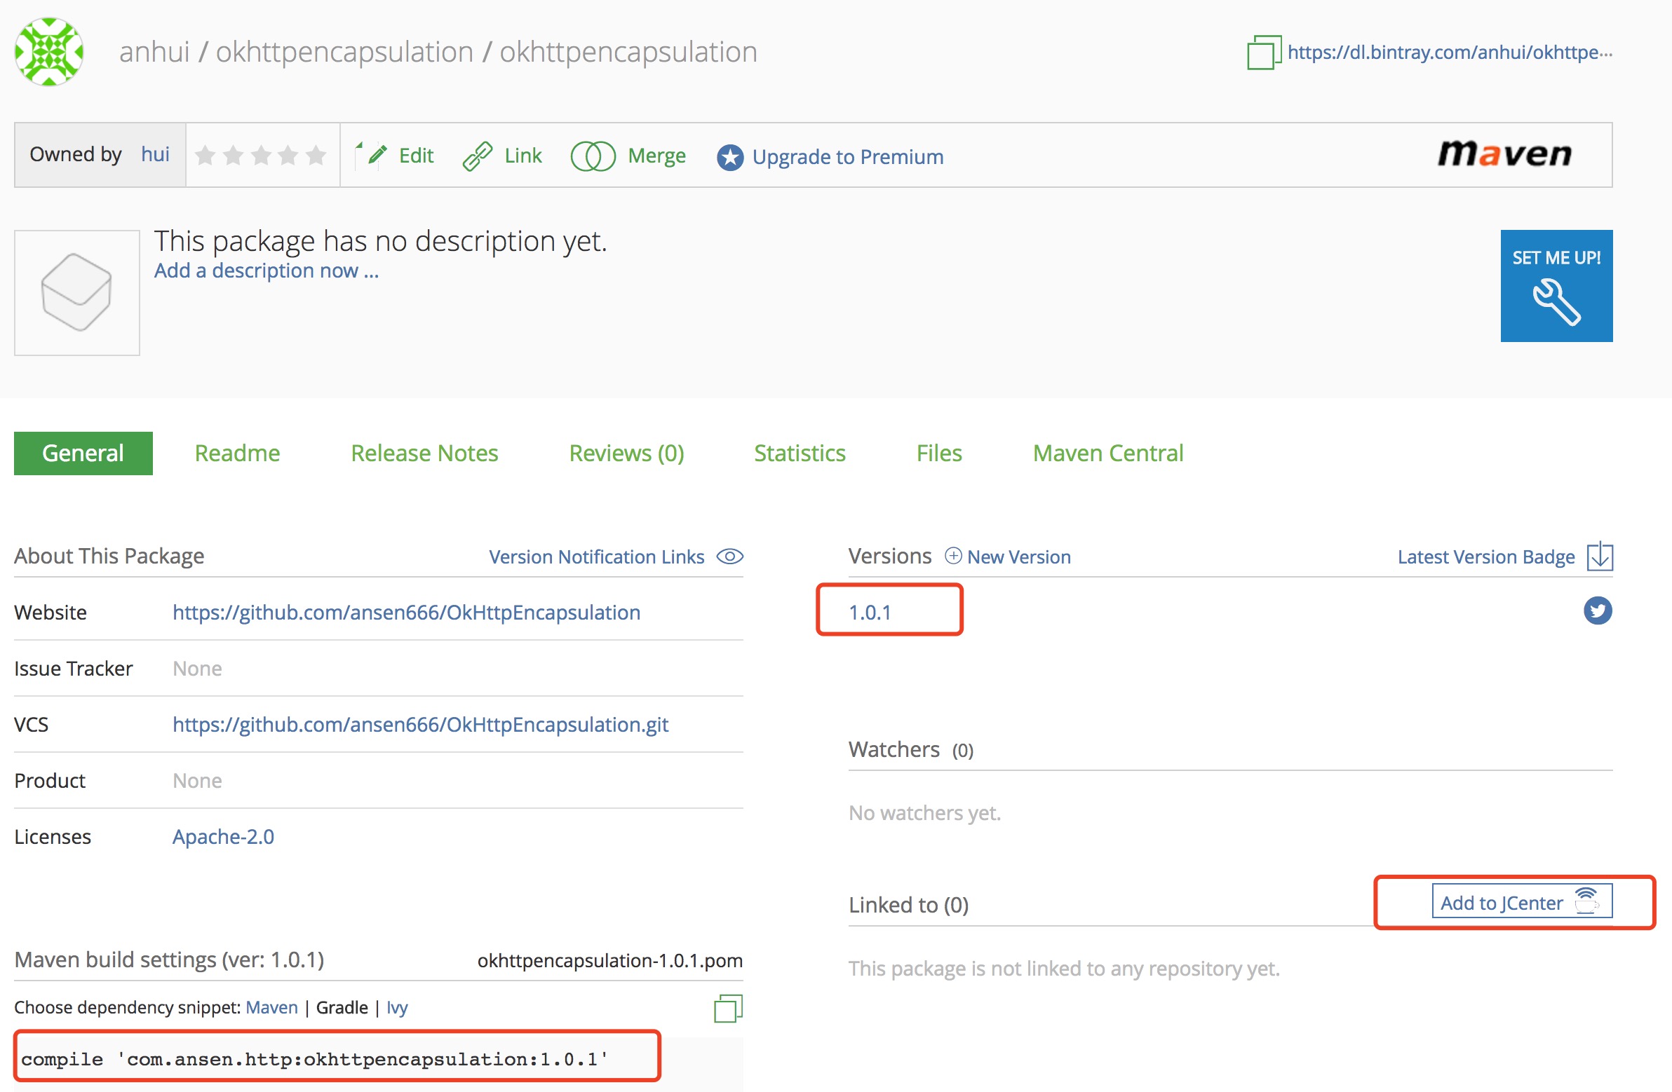This screenshot has height=1092, width=1672.
Task: Open the Maven Central tab
Action: pos(1107,453)
